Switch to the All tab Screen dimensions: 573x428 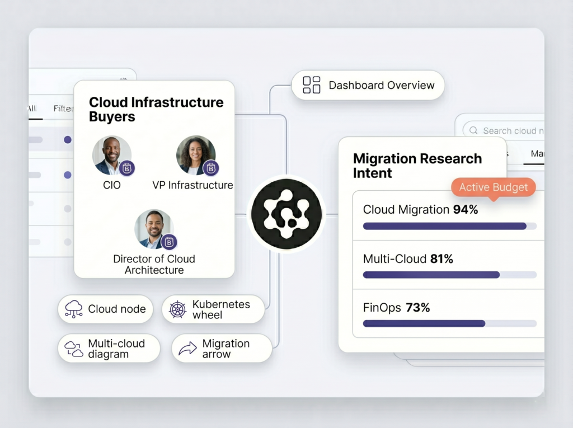(x=32, y=109)
